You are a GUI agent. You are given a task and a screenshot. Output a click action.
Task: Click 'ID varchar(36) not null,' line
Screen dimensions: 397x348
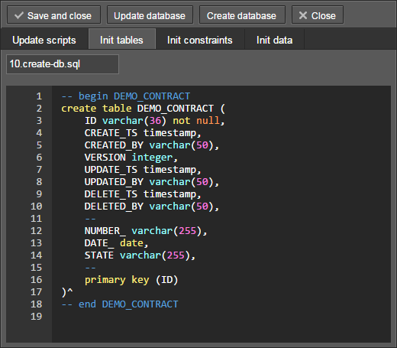[x=155, y=121]
